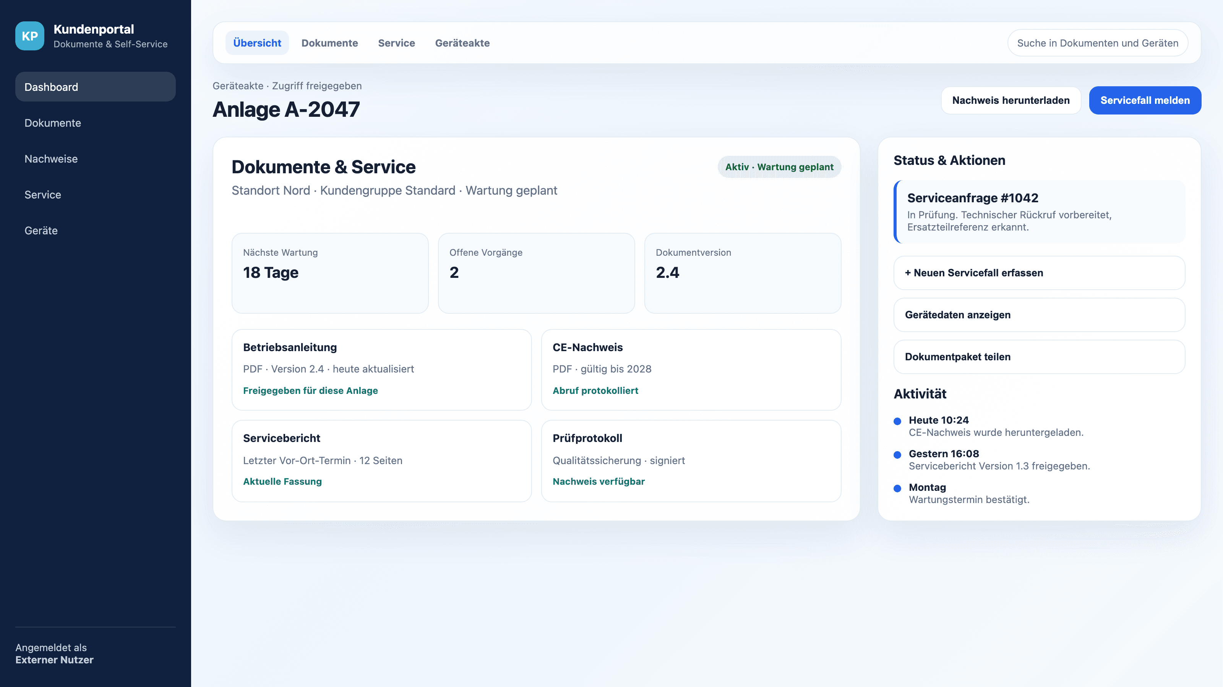Click the blue dot beside Montag

point(897,489)
